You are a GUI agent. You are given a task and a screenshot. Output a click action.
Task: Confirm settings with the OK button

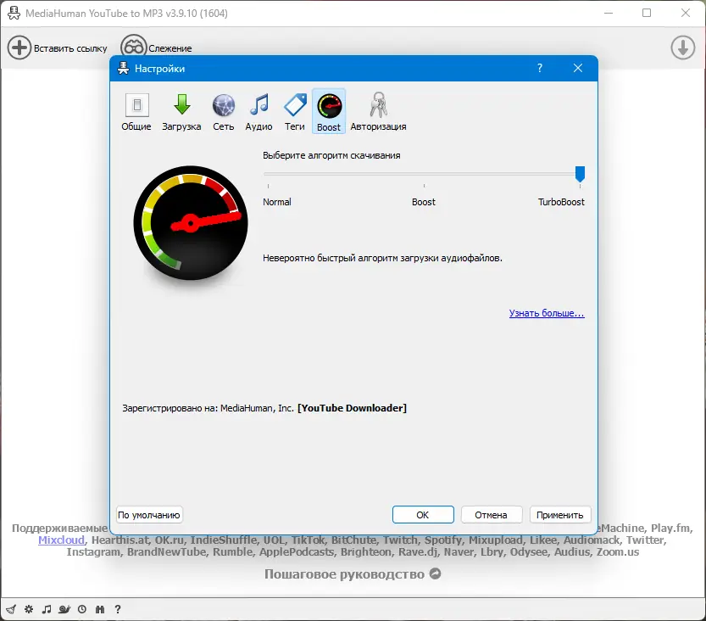(423, 515)
